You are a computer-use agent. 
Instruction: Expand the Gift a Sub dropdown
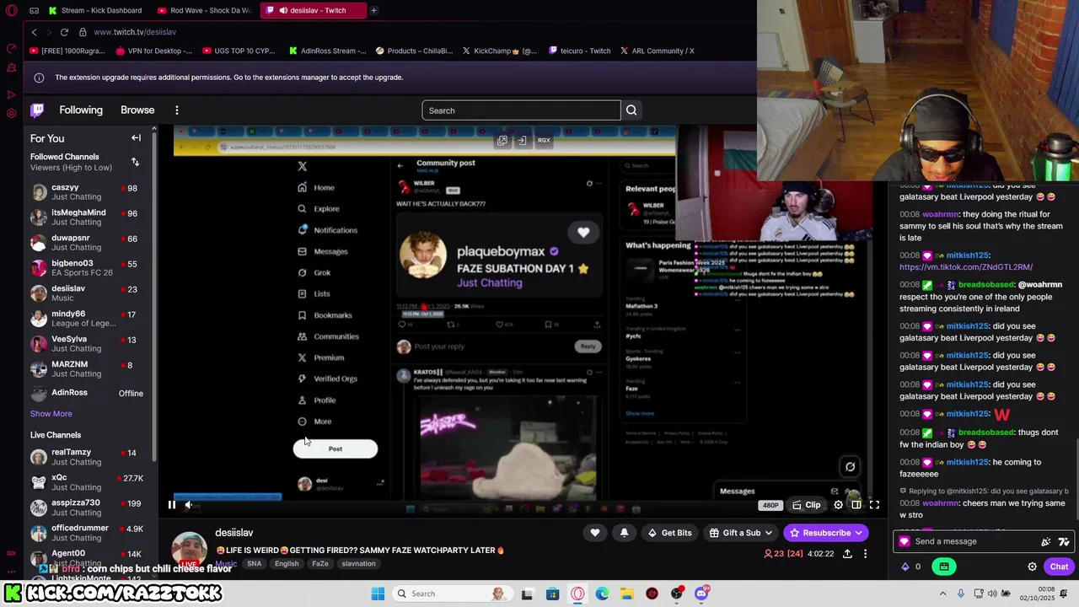pyautogui.click(x=741, y=533)
